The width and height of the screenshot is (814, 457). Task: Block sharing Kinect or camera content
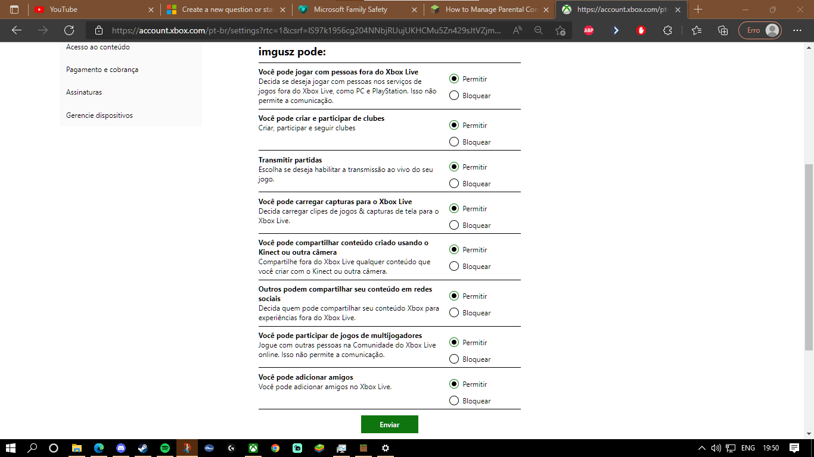click(454, 266)
